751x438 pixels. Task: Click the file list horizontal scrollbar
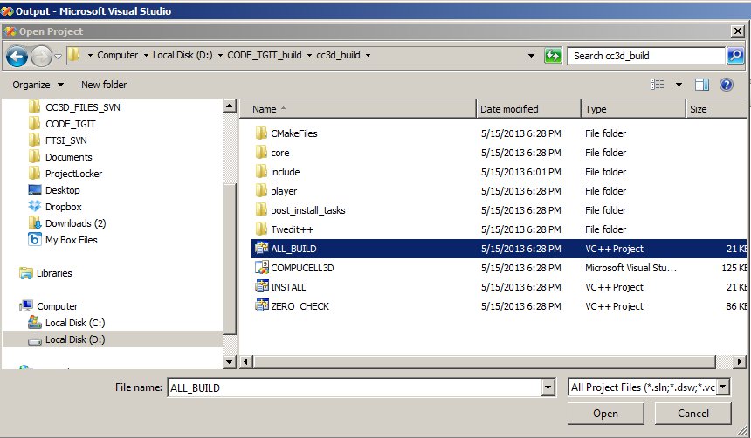[x=489, y=361]
